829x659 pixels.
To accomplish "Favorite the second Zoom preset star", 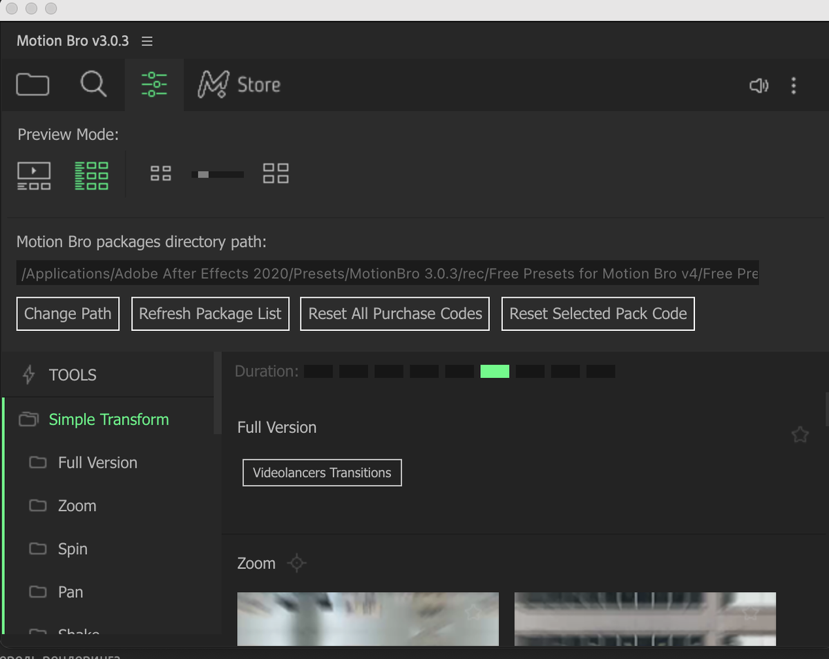I will 751,612.
